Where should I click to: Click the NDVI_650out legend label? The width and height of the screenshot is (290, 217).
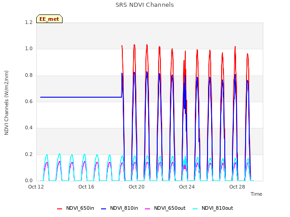(169, 208)
